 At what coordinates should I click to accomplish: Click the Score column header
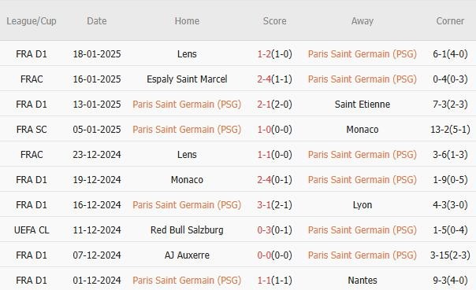click(x=274, y=21)
